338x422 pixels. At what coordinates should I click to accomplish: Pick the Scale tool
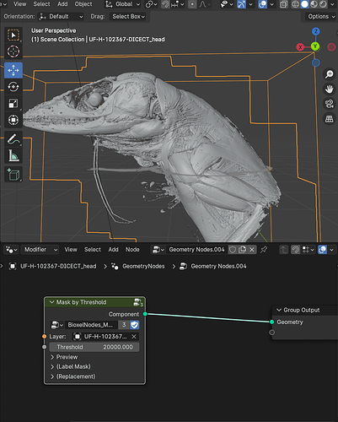(x=13, y=104)
